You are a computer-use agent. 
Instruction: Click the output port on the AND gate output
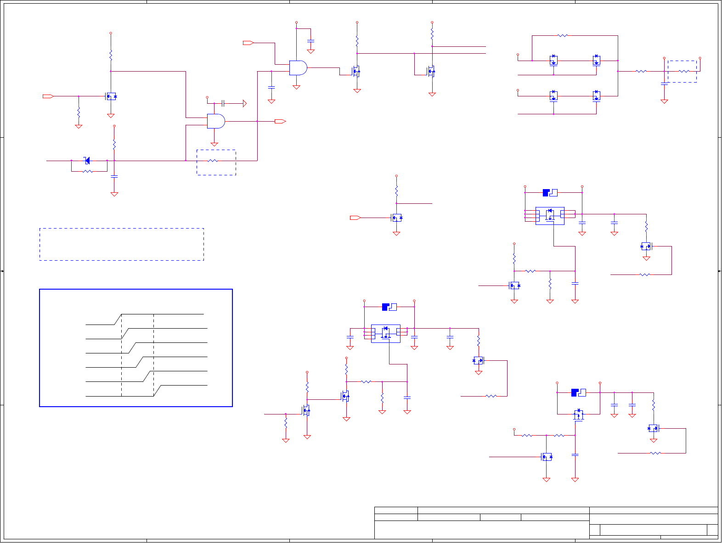[x=280, y=121]
